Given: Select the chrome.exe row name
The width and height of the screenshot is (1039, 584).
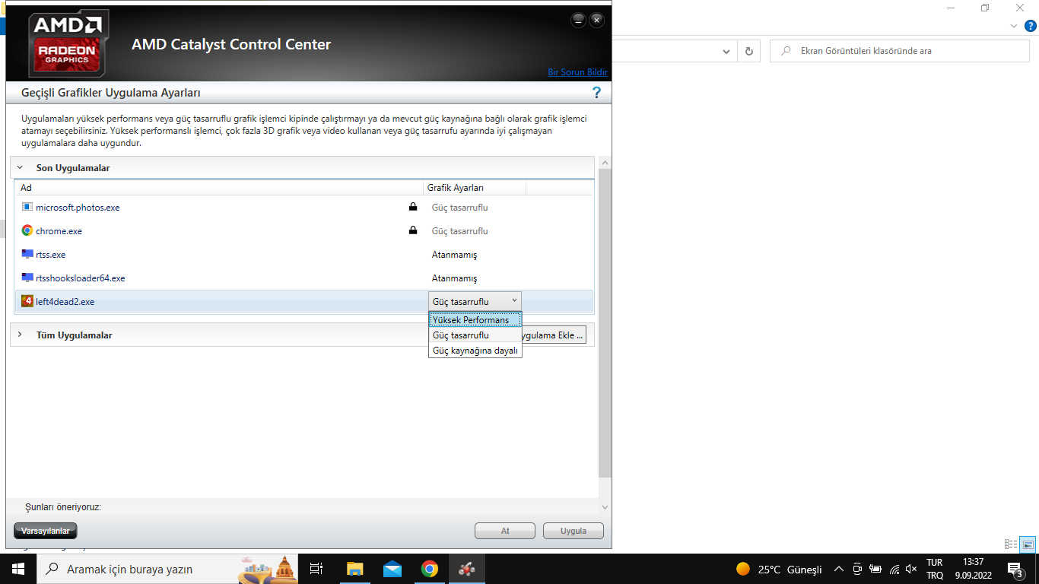Looking at the screenshot, I should coord(59,231).
